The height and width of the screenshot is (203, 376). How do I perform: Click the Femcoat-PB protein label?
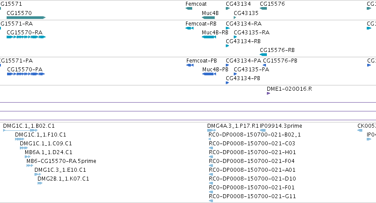point(201,61)
